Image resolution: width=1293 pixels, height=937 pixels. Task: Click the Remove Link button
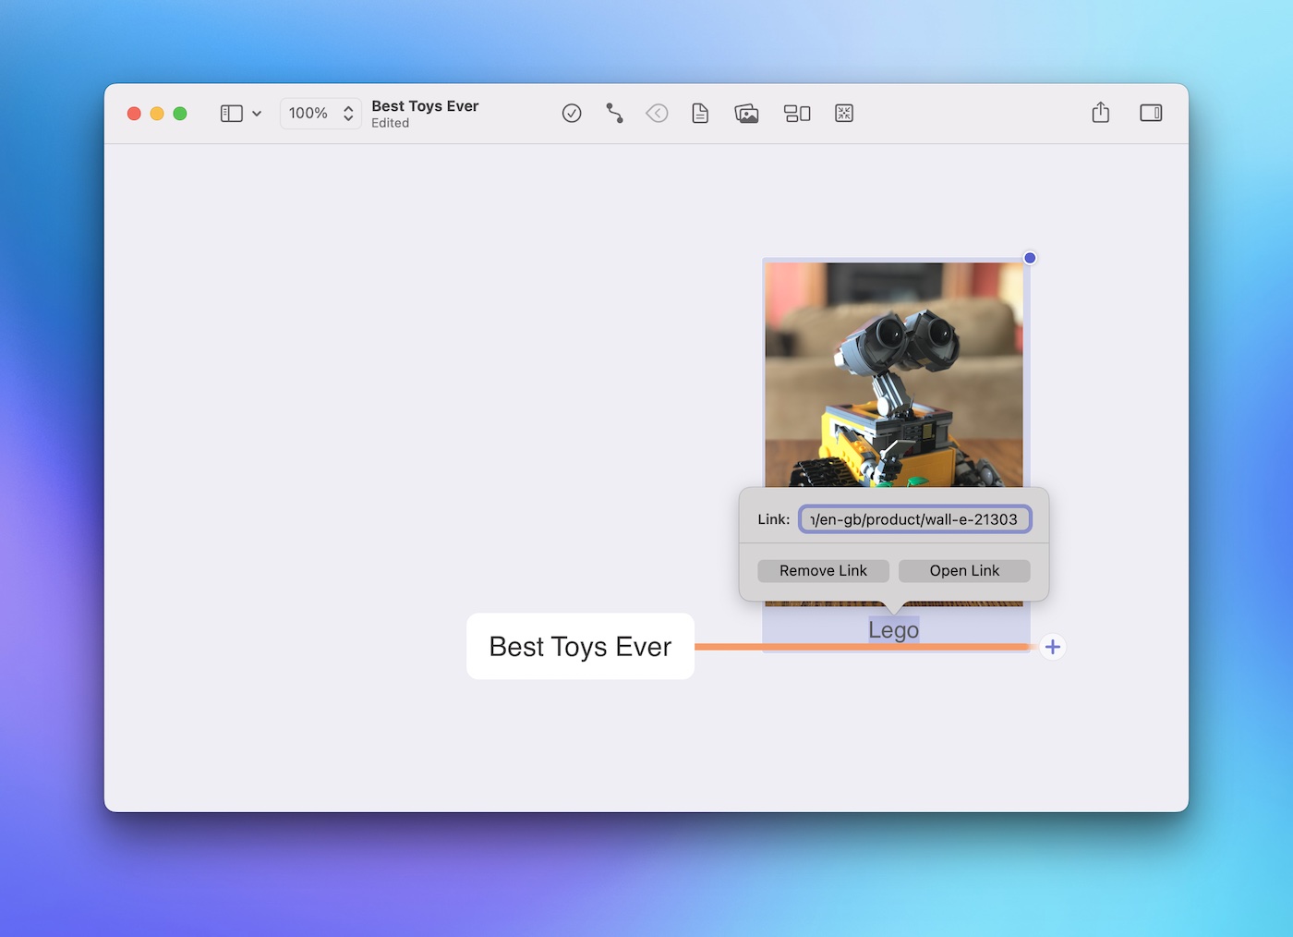823,571
